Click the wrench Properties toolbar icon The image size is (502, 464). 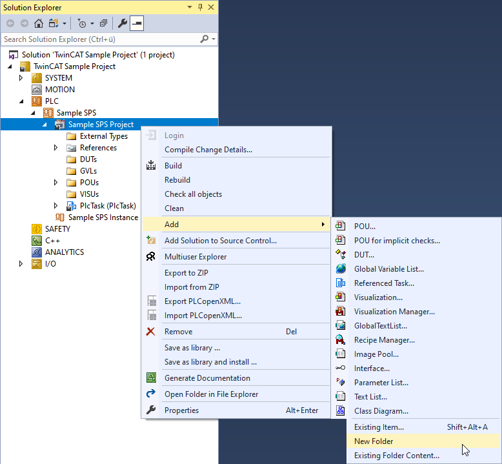pyautogui.click(x=123, y=23)
